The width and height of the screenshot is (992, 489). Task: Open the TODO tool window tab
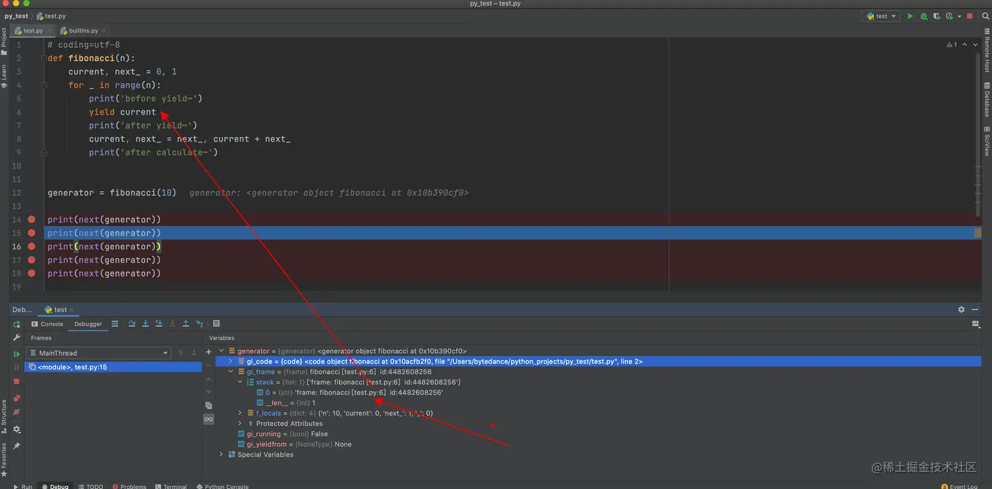[91, 486]
